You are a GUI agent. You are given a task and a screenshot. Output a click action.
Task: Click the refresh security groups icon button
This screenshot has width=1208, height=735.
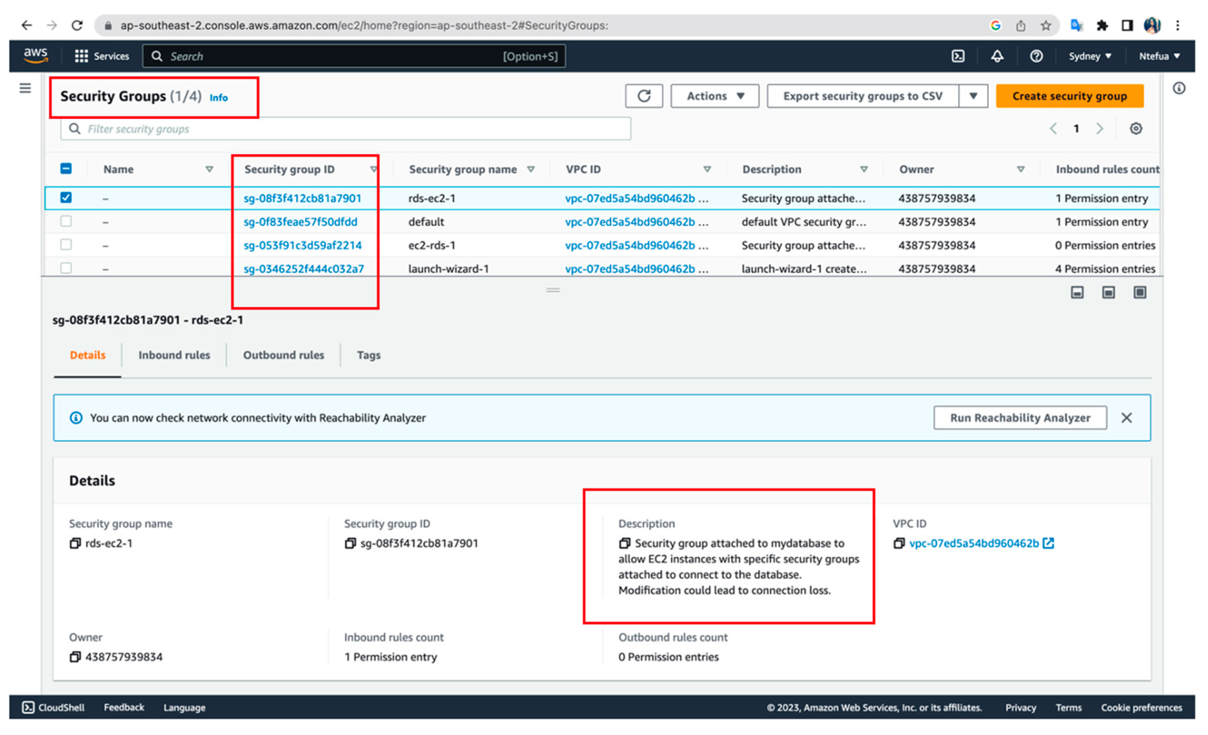(644, 96)
